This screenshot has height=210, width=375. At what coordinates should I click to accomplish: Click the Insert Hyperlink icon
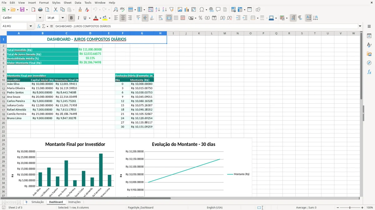(211, 10)
